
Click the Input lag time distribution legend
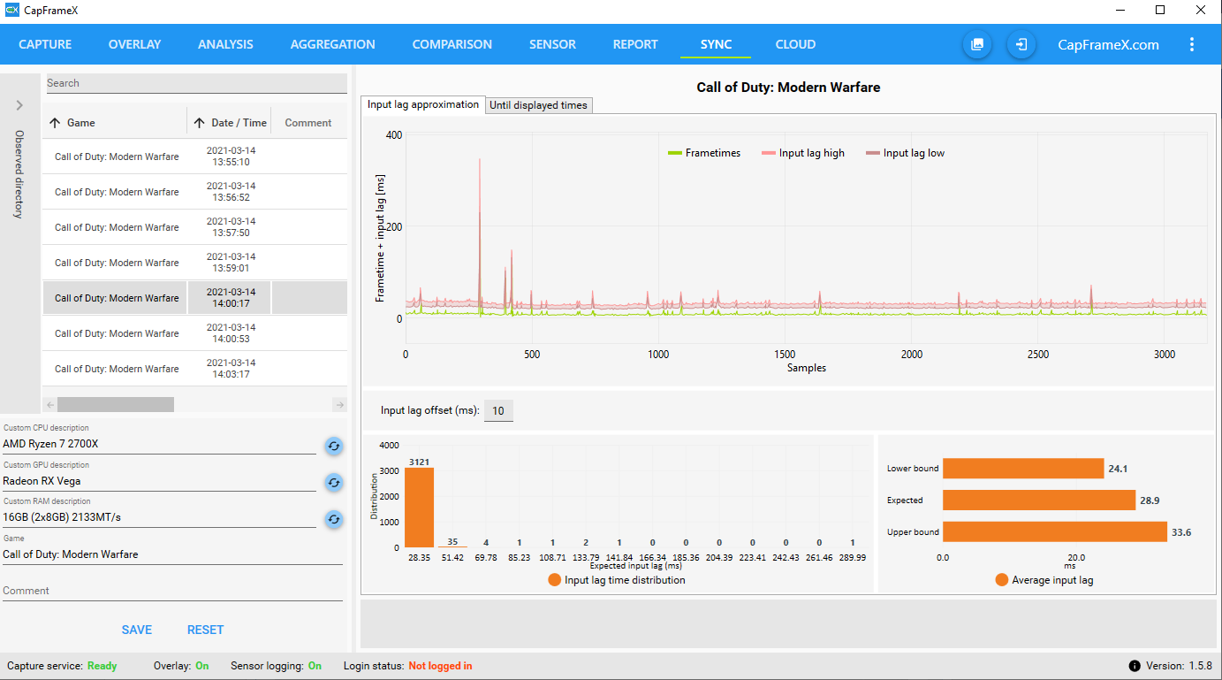(x=617, y=580)
